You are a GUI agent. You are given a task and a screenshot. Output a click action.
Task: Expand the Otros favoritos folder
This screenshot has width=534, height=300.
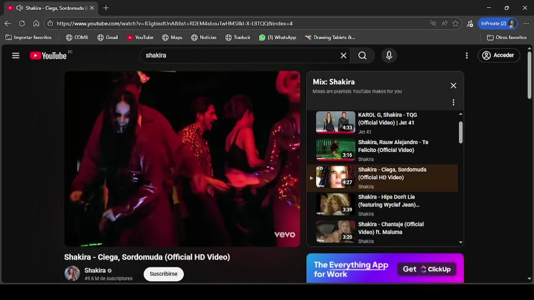point(507,37)
